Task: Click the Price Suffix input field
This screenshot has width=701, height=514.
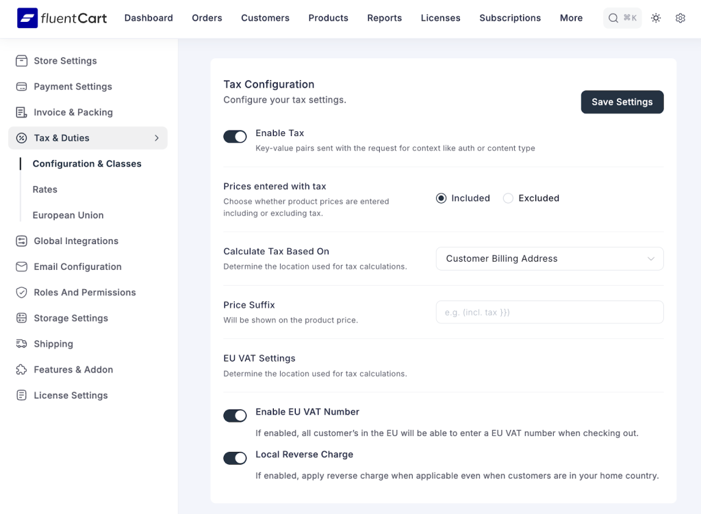Action: click(549, 312)
